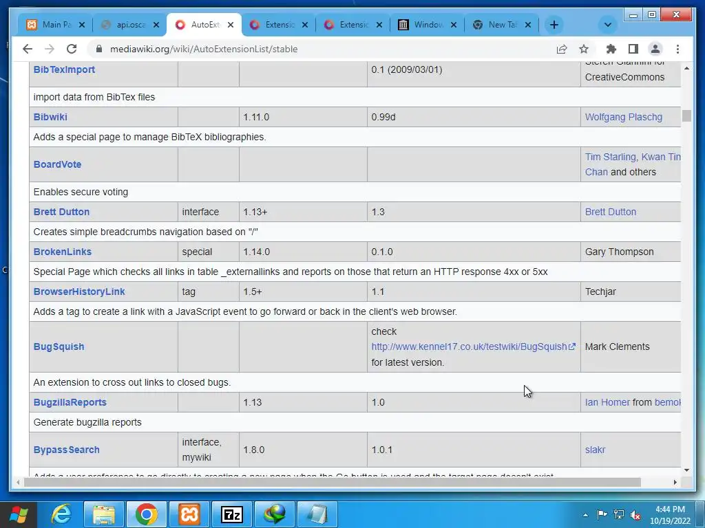Expand the tab search dropdown
Screen dimensions: 705x528
point(607,25)
